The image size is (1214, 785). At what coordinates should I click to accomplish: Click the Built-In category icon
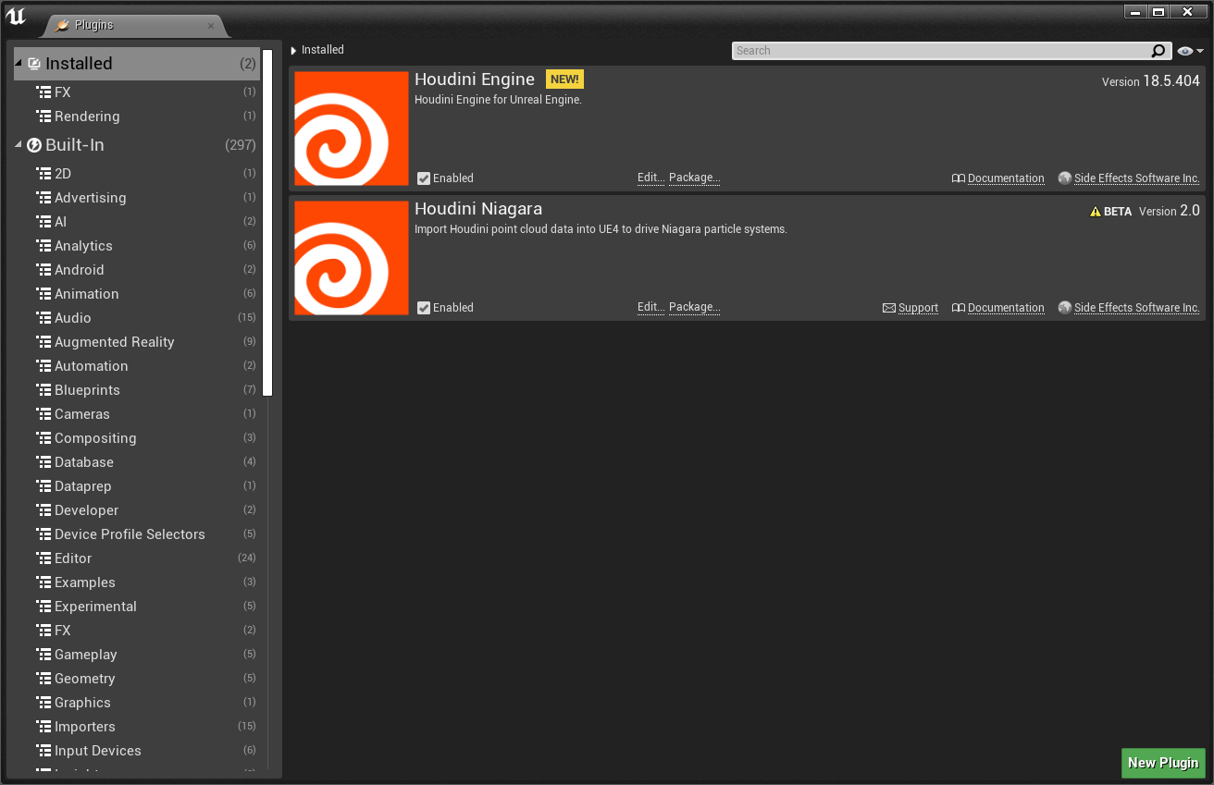(34, 145)
